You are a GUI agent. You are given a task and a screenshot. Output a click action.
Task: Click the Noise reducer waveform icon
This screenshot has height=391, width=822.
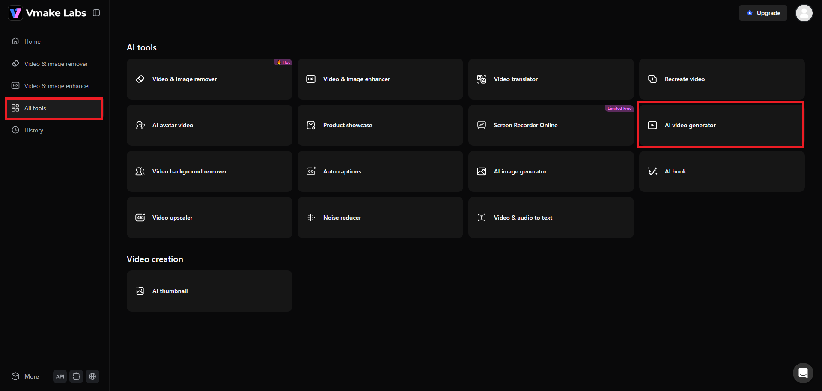(311, 218)
